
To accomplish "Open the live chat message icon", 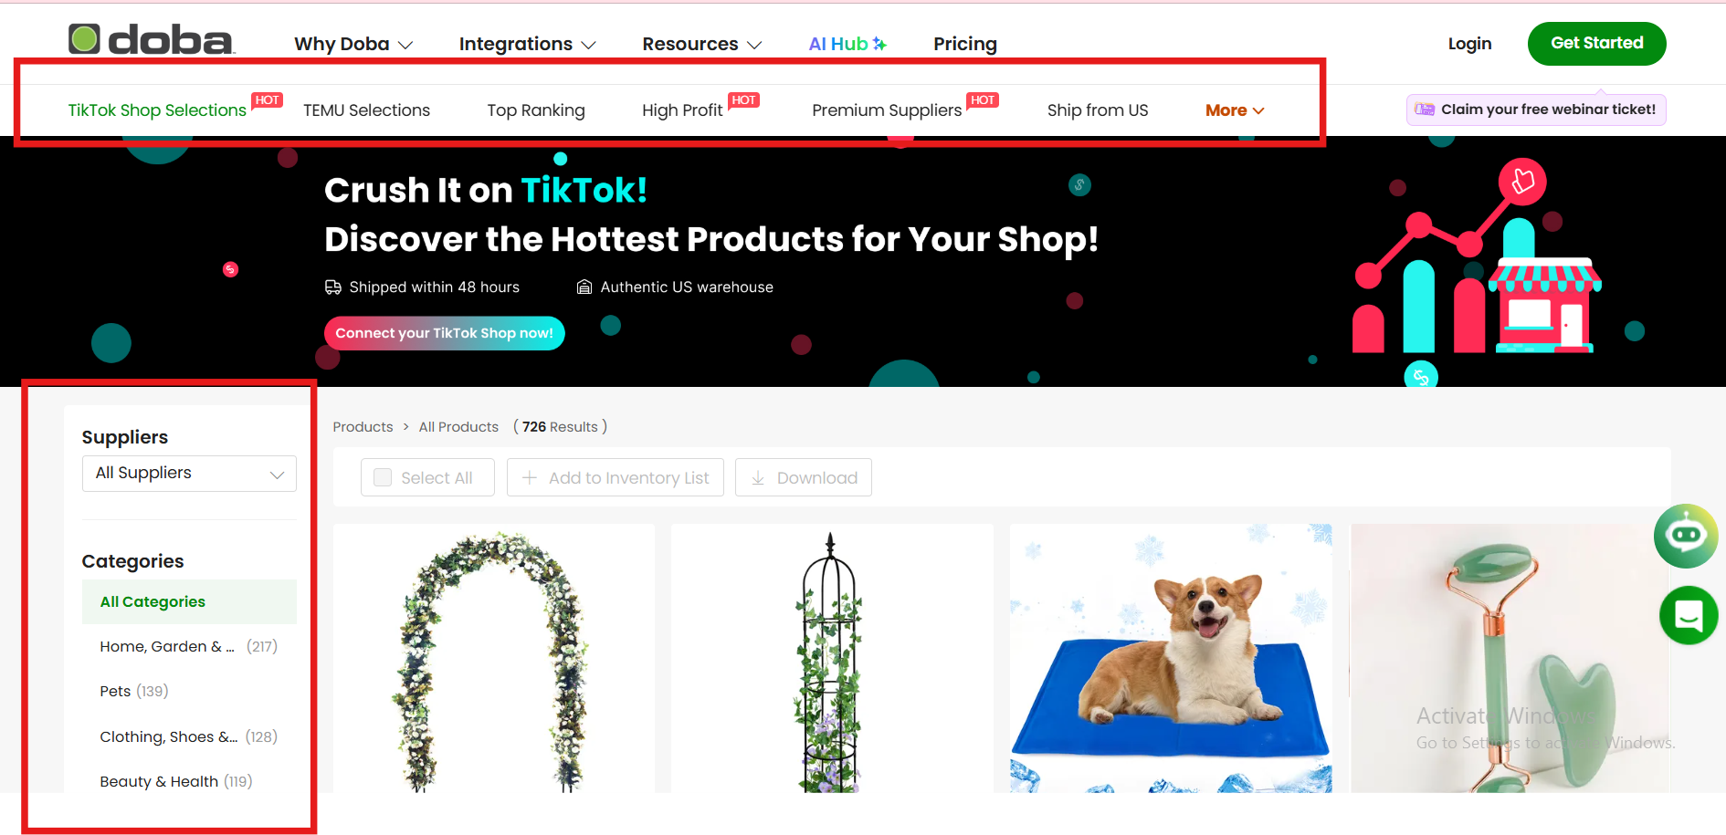I will [1688, 616].
